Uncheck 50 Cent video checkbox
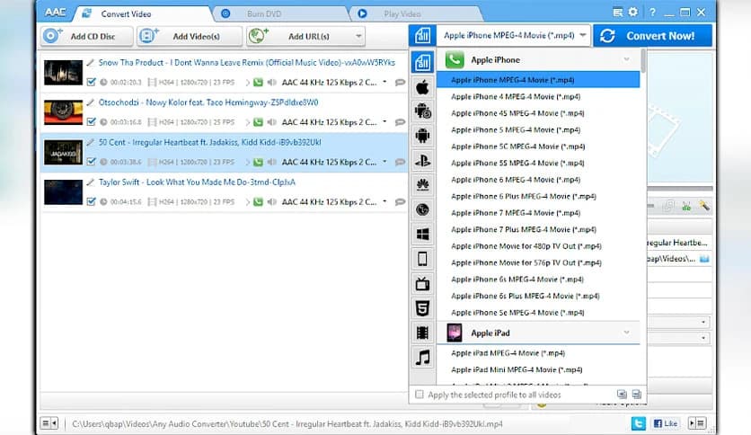 click(91, 162)
